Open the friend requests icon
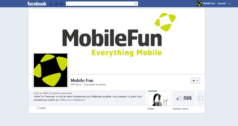Viewport: 238px width, 126px height. pyautogui.click(x=51, y=4)
